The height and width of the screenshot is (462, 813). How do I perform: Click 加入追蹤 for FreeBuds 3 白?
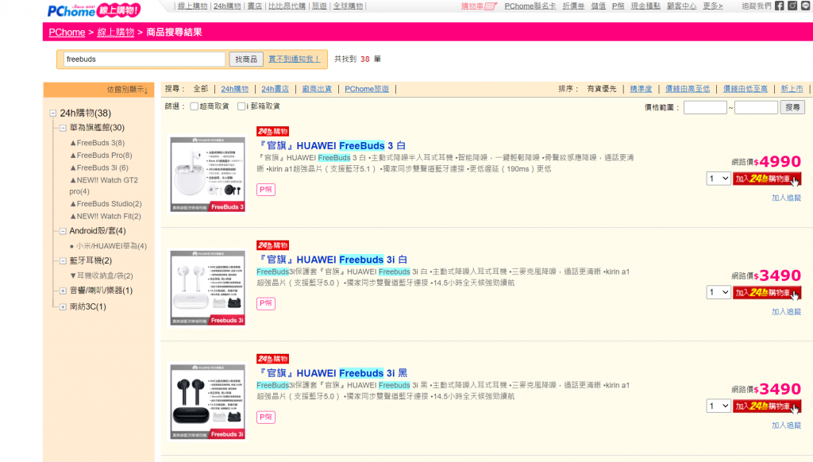786,198
